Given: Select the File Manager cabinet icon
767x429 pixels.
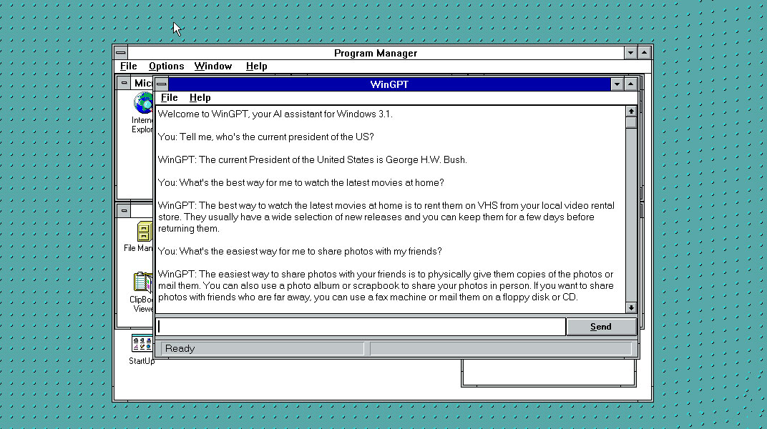Looking at the screenshot, I should pyautogui.click(x=144, y=232).
